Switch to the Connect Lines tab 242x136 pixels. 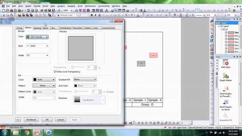point(108,28)
